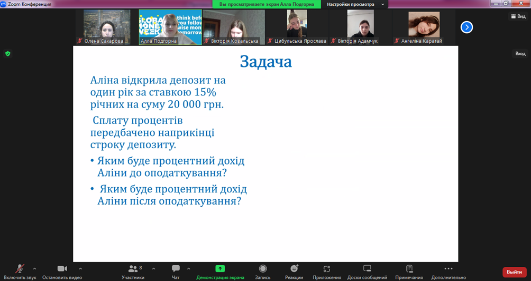This screenshot has height=281, width=531.
Task: Click the slide title Задача
Action: [x=266, y=62]
